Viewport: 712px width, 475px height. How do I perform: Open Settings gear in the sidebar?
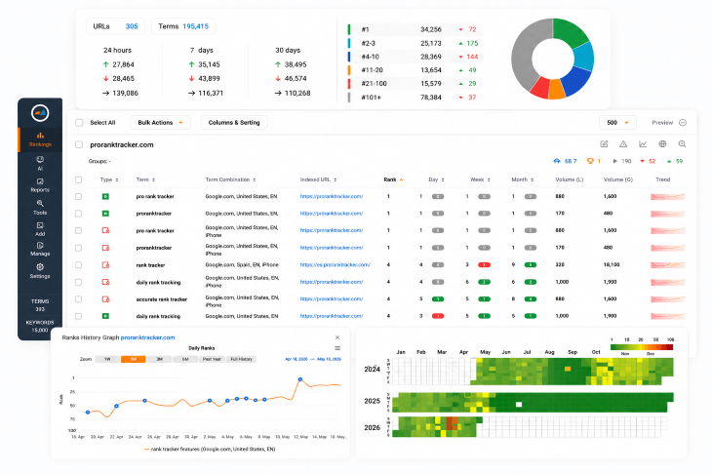click(x=40, y=267)
